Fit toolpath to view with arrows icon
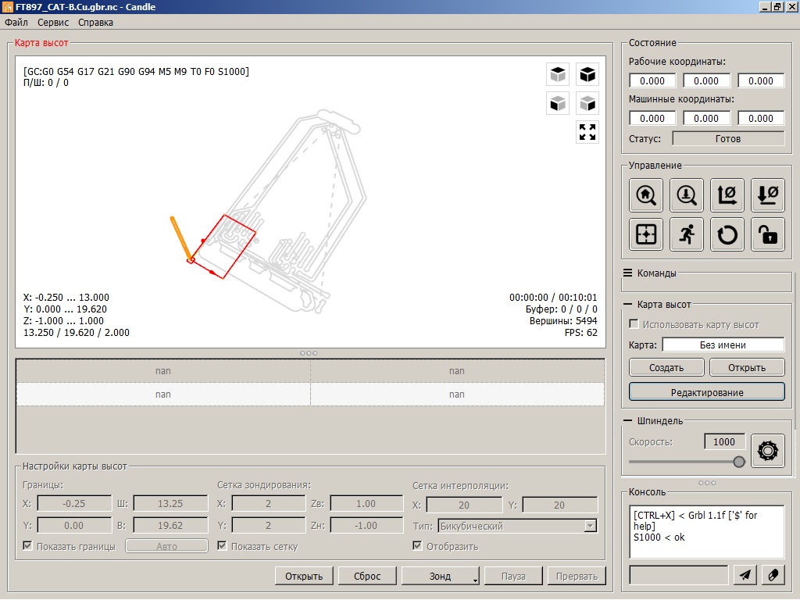The width and height of the screenshot is (800, 600). click(x=587, y=132)
